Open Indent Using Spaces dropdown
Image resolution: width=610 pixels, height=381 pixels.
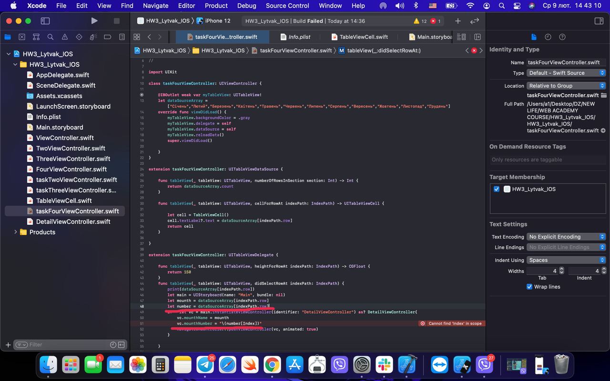(566, 260)
